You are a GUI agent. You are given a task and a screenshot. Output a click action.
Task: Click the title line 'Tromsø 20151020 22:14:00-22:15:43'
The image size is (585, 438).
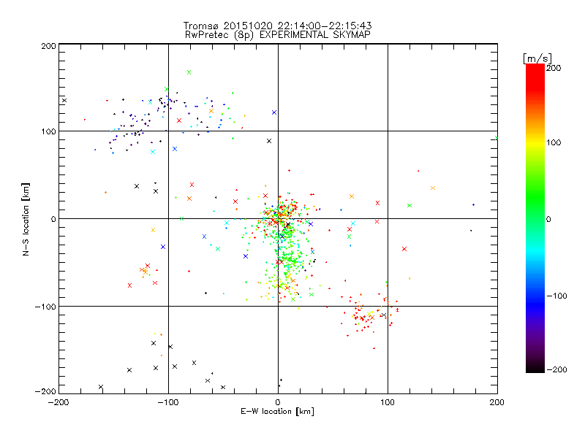[x=277, y=26]
